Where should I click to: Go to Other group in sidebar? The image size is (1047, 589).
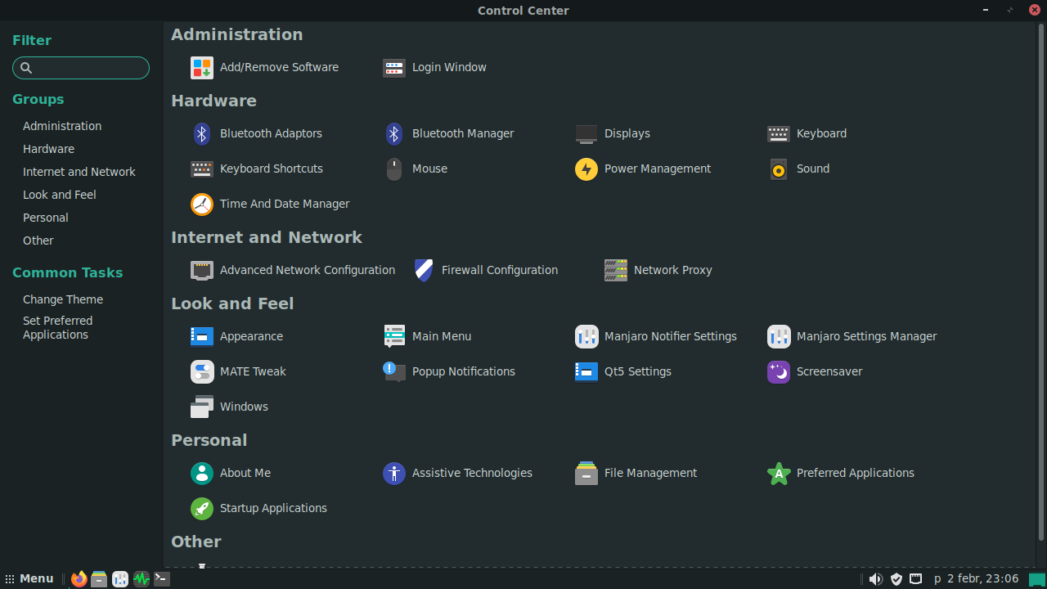[38, 241]
